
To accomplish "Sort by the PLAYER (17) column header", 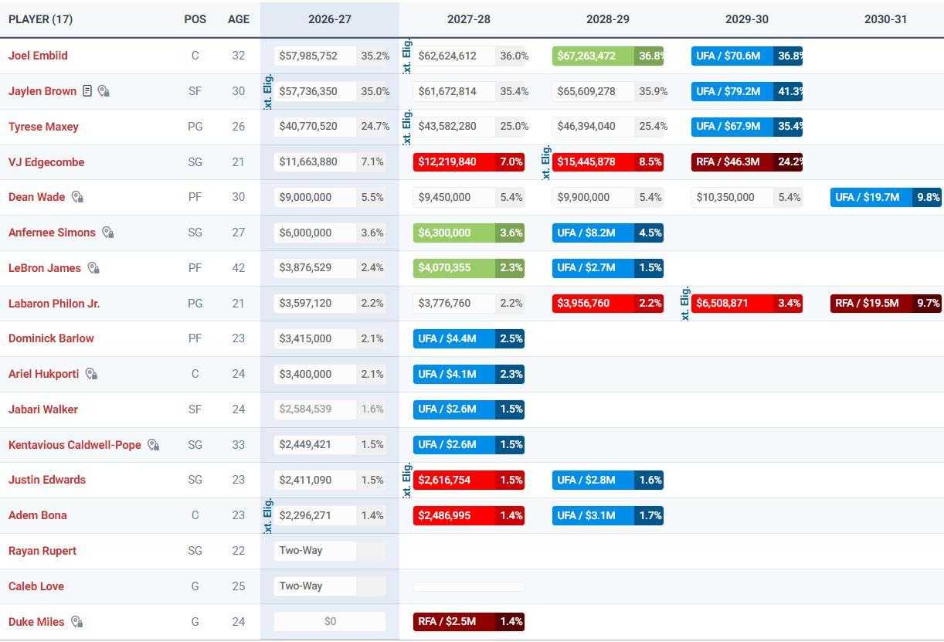I will (x=40, y=19).
